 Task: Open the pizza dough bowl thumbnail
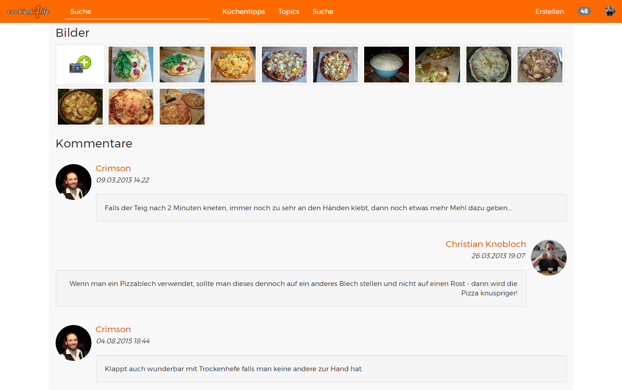tap(387, 65)
